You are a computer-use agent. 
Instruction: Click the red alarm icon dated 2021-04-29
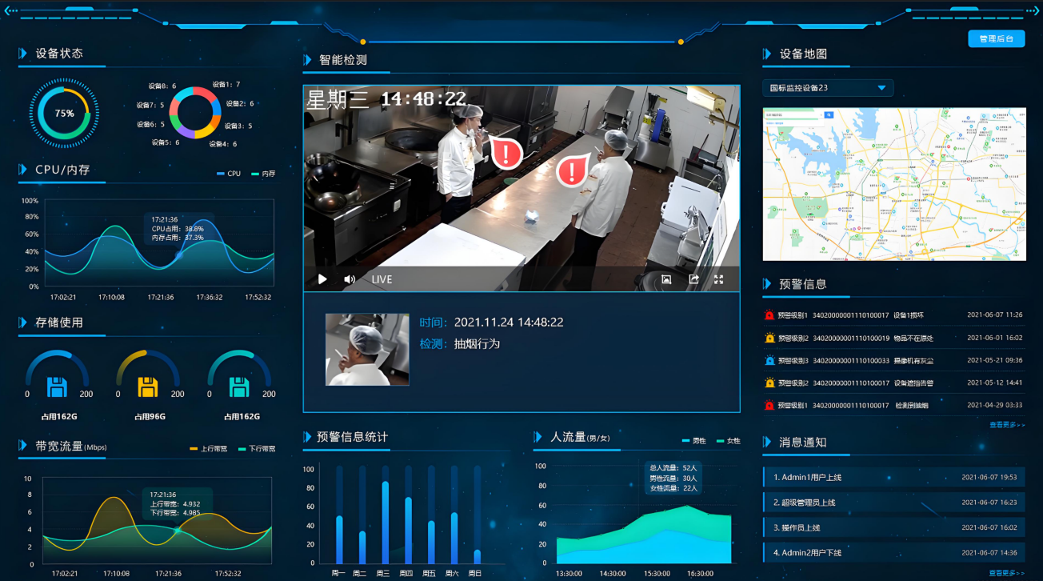(769, 405)
